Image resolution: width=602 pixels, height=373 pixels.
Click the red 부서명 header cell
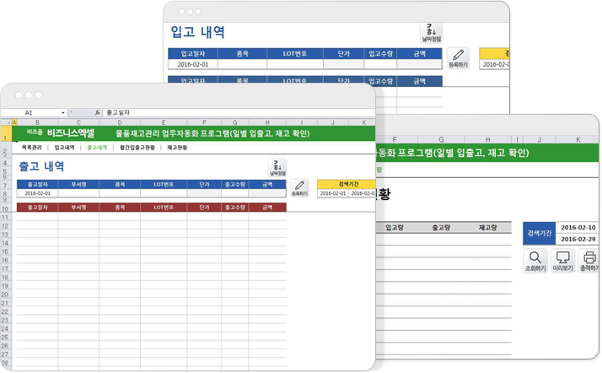pyautogui.click(x=78, y=208)
